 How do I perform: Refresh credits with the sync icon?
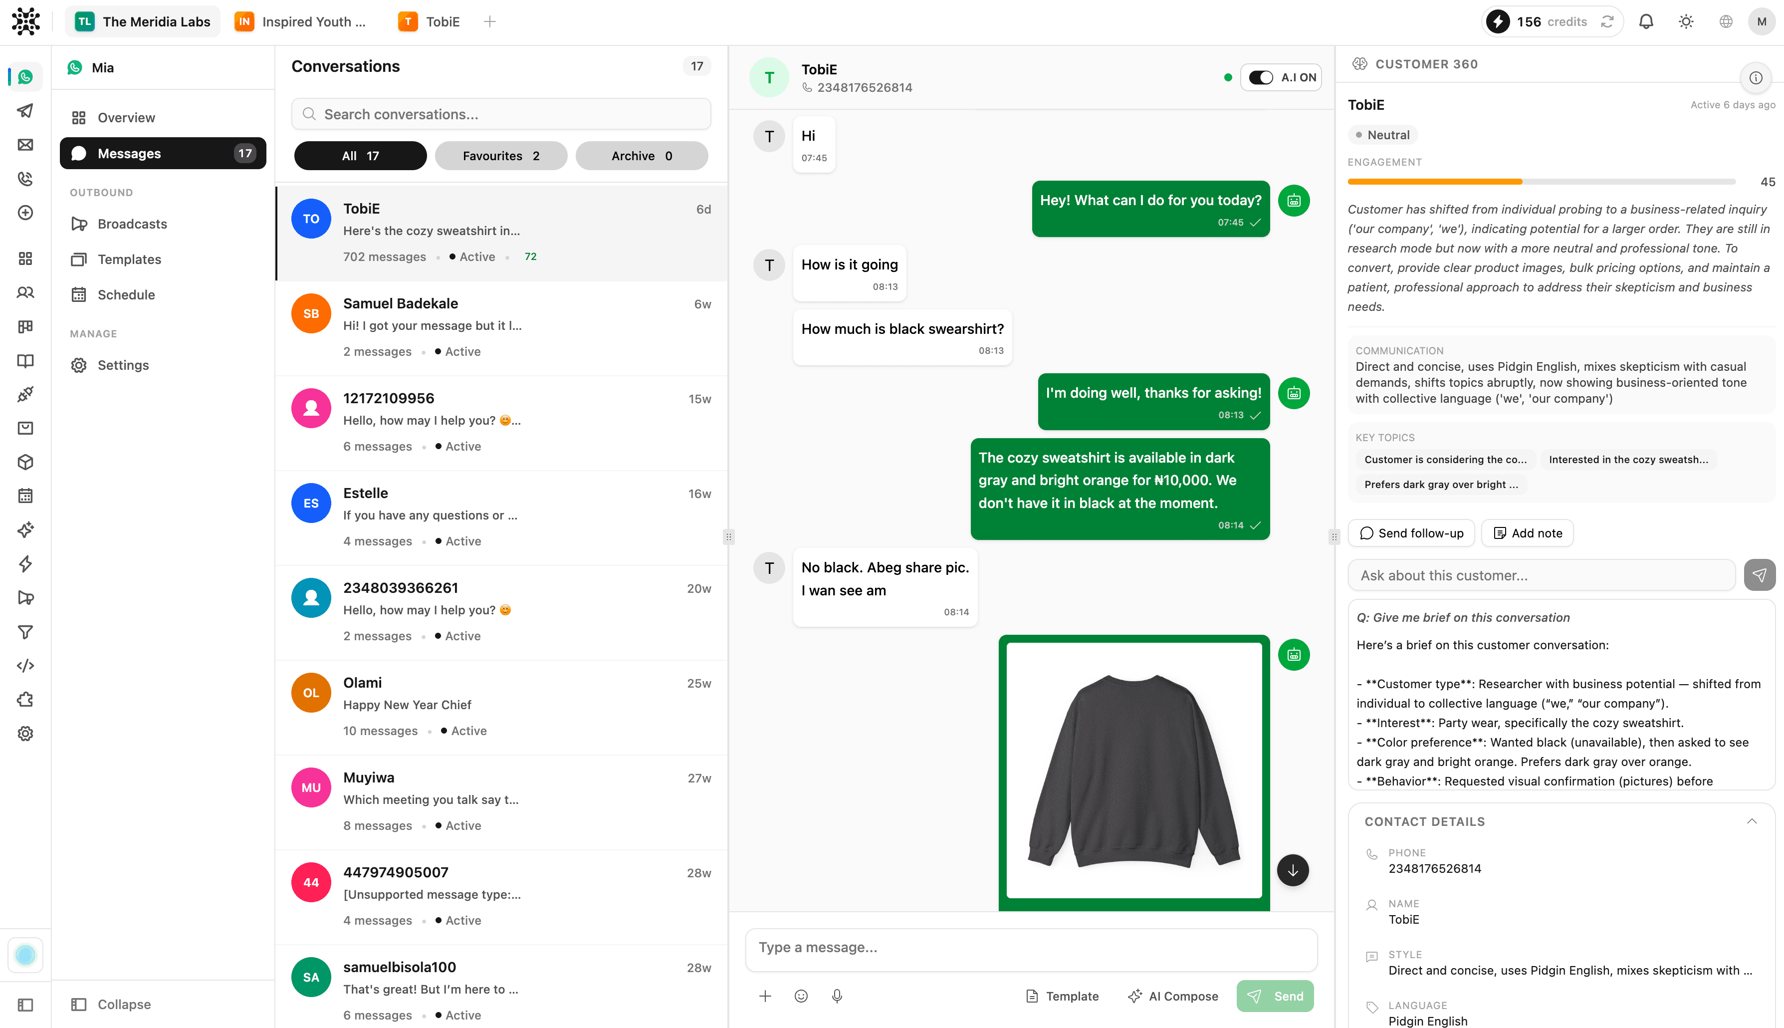(x=1607, y=22)
